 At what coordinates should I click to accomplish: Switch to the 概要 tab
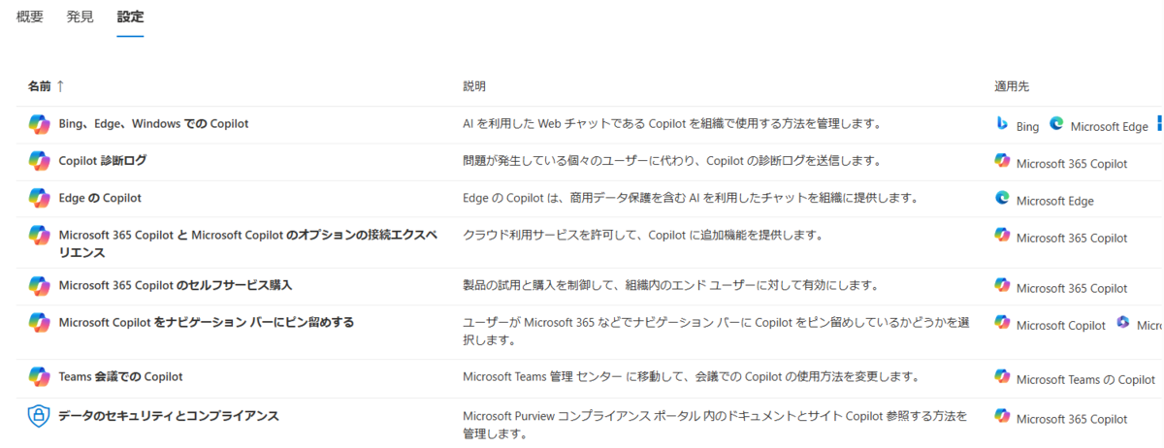(x=30, y=17)
